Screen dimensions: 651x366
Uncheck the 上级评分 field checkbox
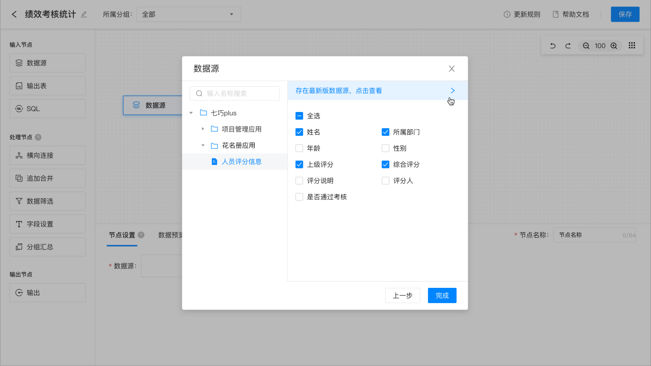click(x=299, y=165)
